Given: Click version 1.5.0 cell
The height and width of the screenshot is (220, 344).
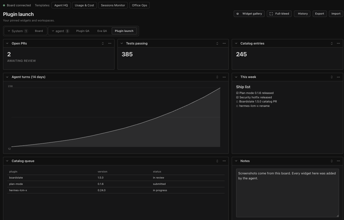Looking at the screenshot, I should coord(100,178).
